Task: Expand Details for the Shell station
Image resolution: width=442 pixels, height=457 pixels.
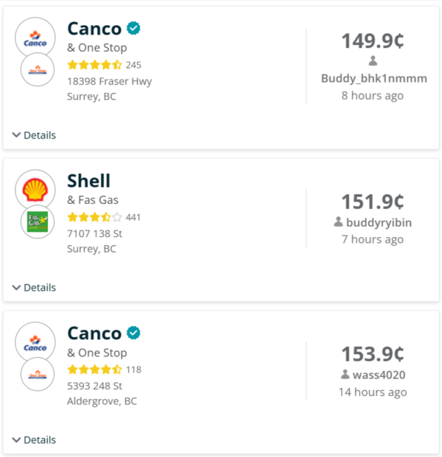Action: (x=34, y=288)
